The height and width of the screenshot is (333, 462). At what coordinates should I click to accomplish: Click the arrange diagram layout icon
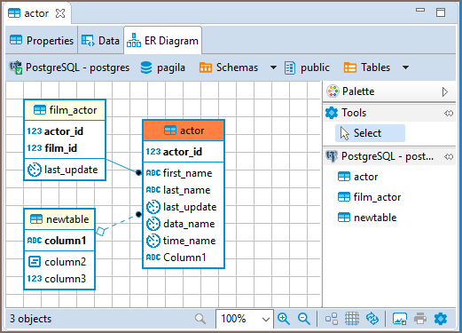[x=332, y=319]
